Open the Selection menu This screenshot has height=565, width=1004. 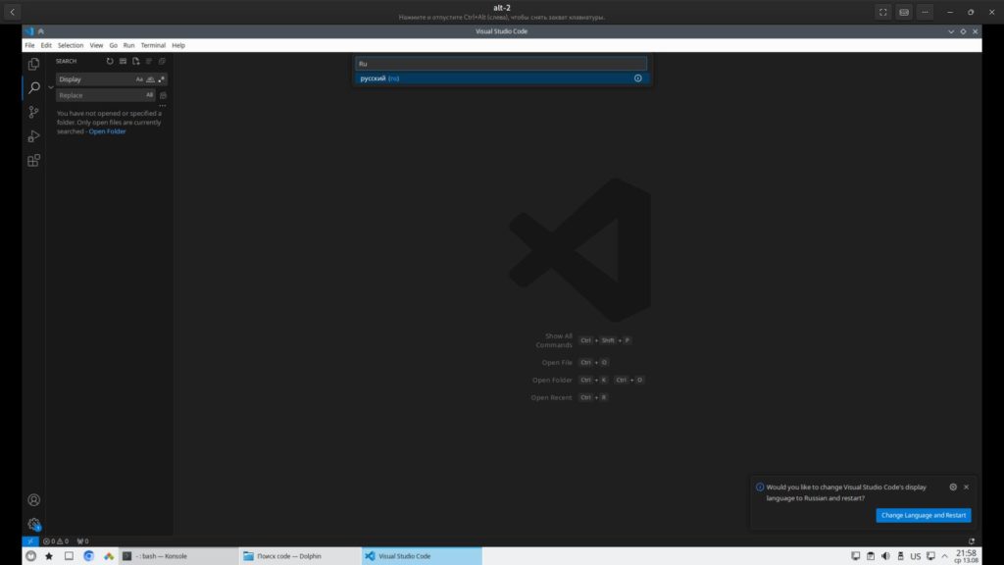[71, 45]
